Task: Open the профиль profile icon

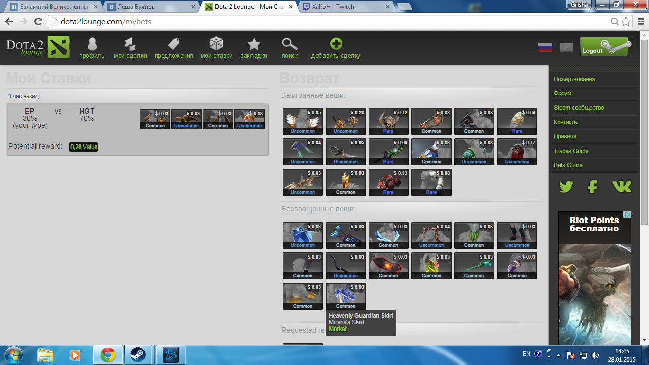Action: coord(92,44)
